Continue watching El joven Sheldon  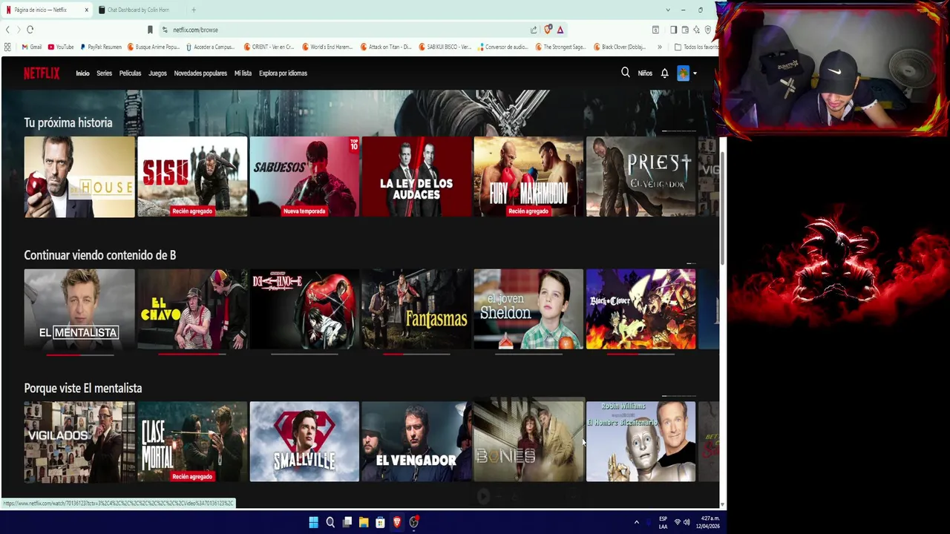coord(528,309)
